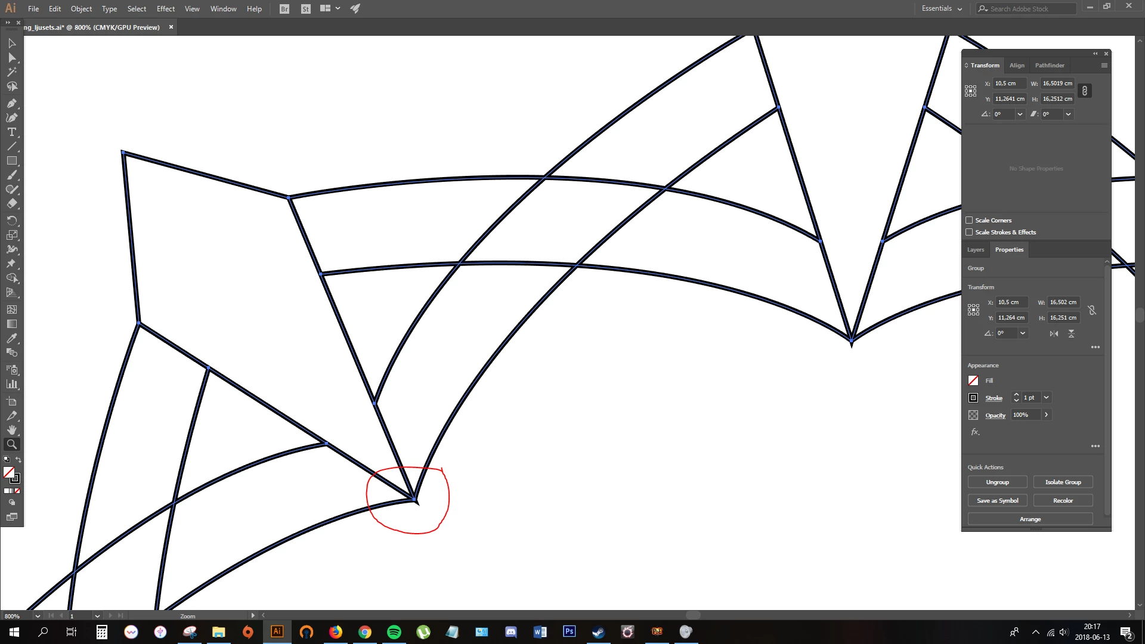This screenshot has width=1145, height=644.
Task: Switch to the Pathfinder tab
Action: click(1049, 65)
